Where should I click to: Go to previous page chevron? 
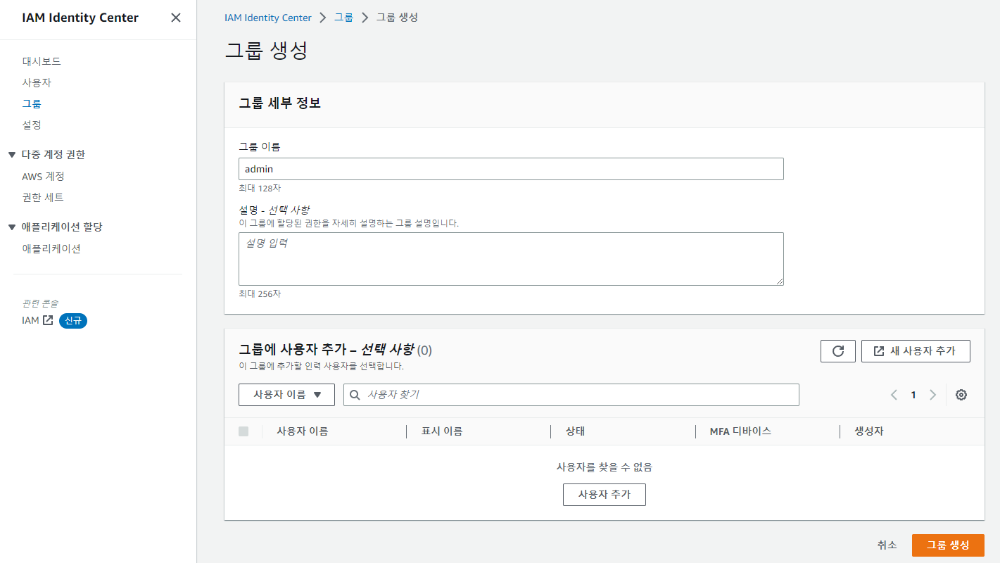click(894, 395)
